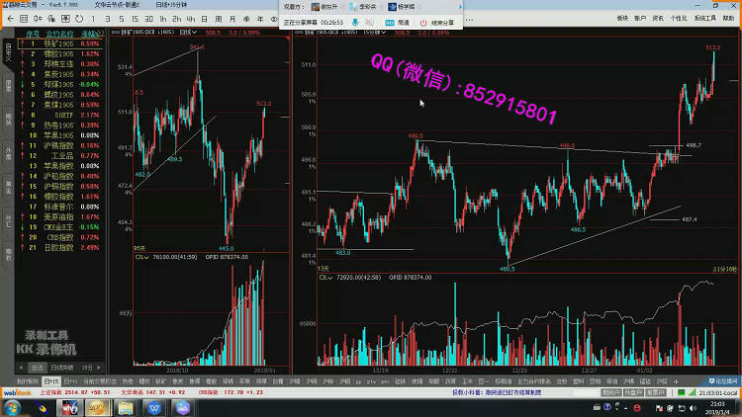Click the 我的板块 bottom tab
Image resolution: width=742 pixels, height=417 pixels.
coord(27,380)
